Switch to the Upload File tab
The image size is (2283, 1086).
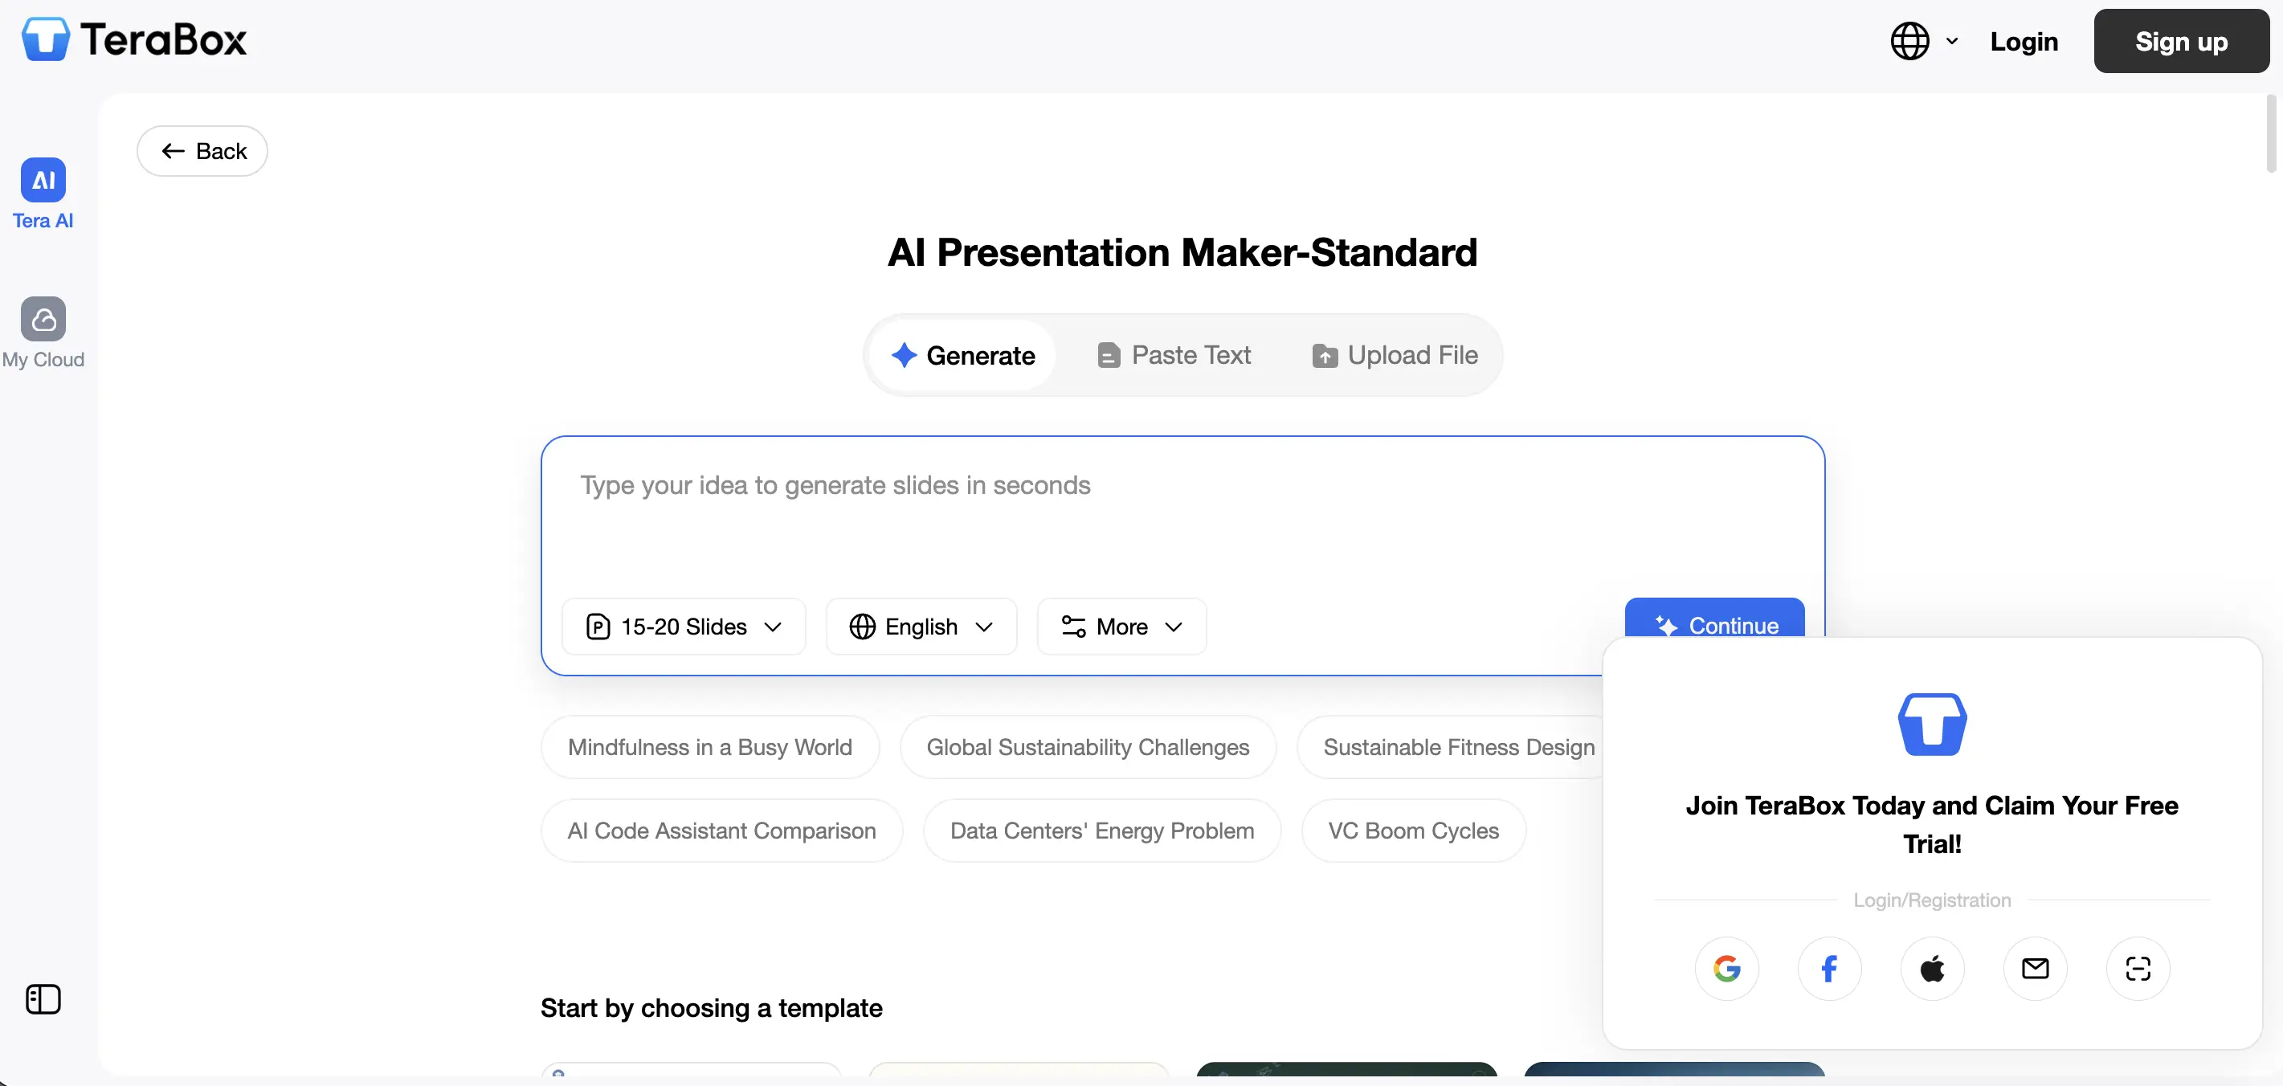click(1395, 354)
